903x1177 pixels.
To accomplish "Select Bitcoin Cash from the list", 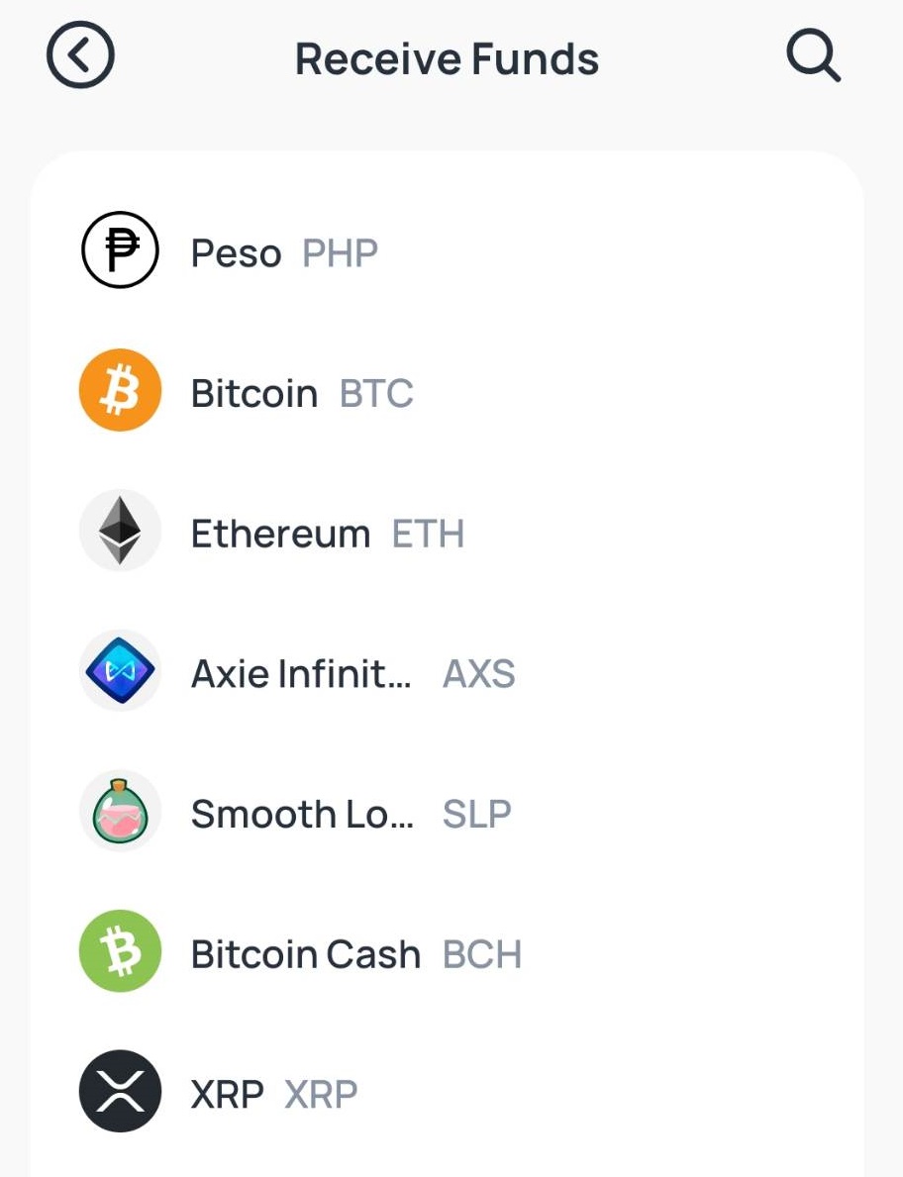I will (448, 952).
